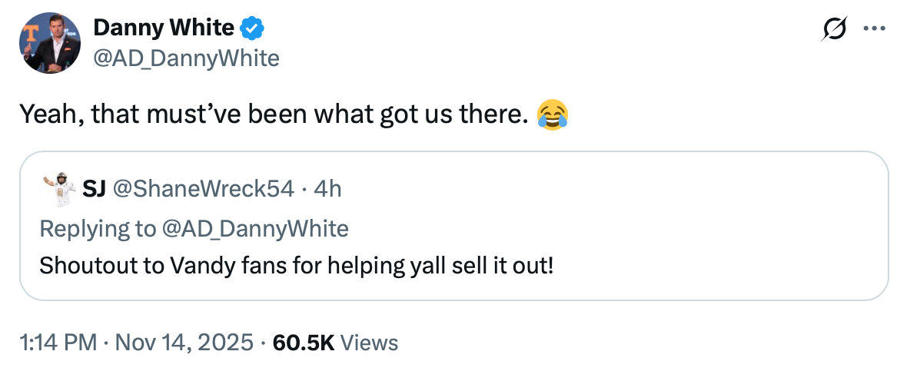Open the quoted post about Vandy fans
The height and width of the screenshot is (381, 910).
click(x=453, y=246)
